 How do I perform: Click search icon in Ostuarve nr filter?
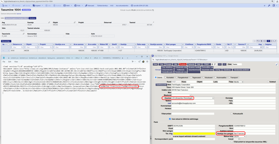click(x=22, y=47)
